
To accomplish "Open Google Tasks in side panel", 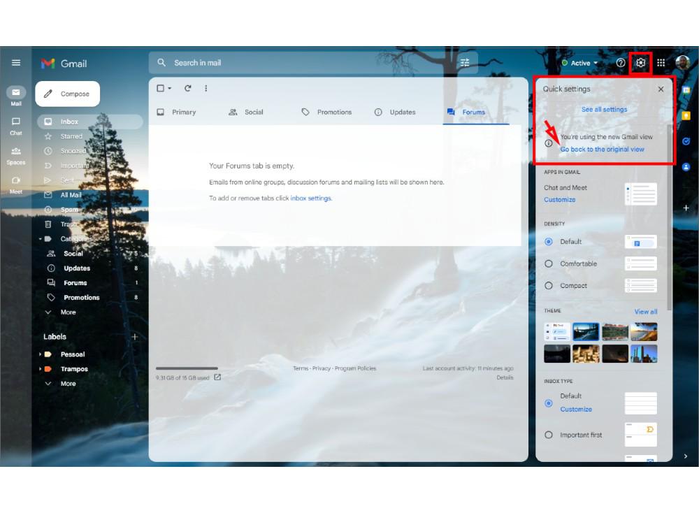I will [686, 141].
